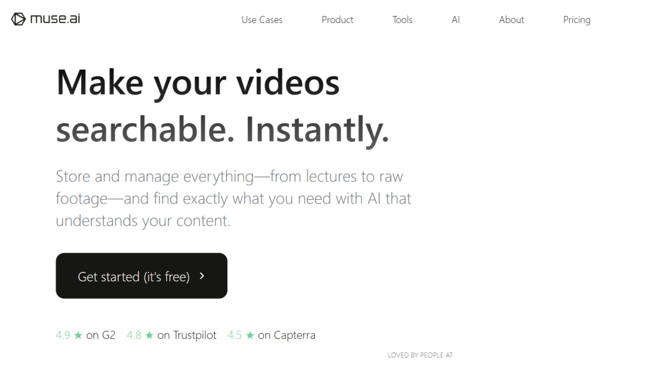Viewport: 654px width, 369px height.
Task: Click the green star beside 4.9 rating
Action: coord(78,335)
